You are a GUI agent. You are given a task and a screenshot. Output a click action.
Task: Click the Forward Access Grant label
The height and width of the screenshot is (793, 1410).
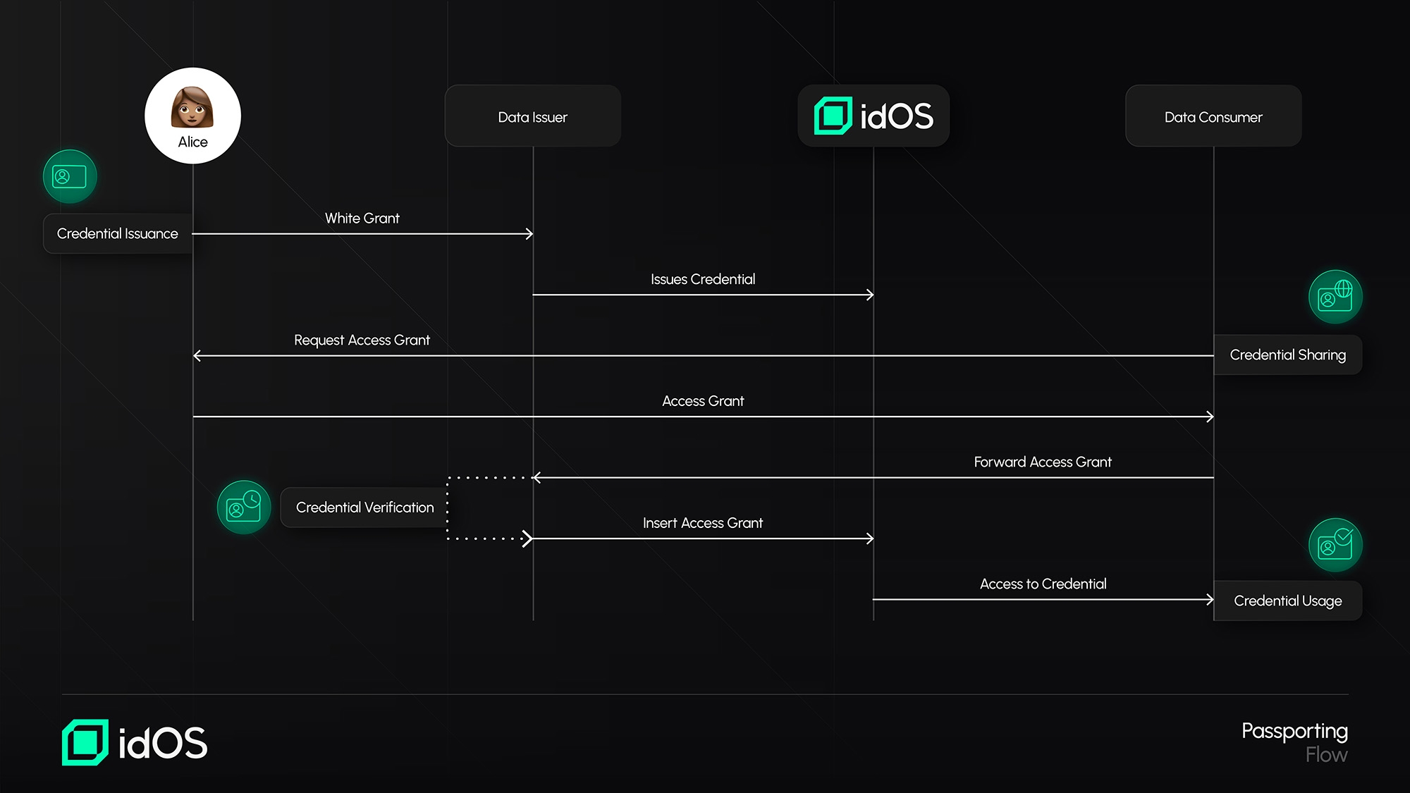pyautogui.click(x=1042, y=462)
